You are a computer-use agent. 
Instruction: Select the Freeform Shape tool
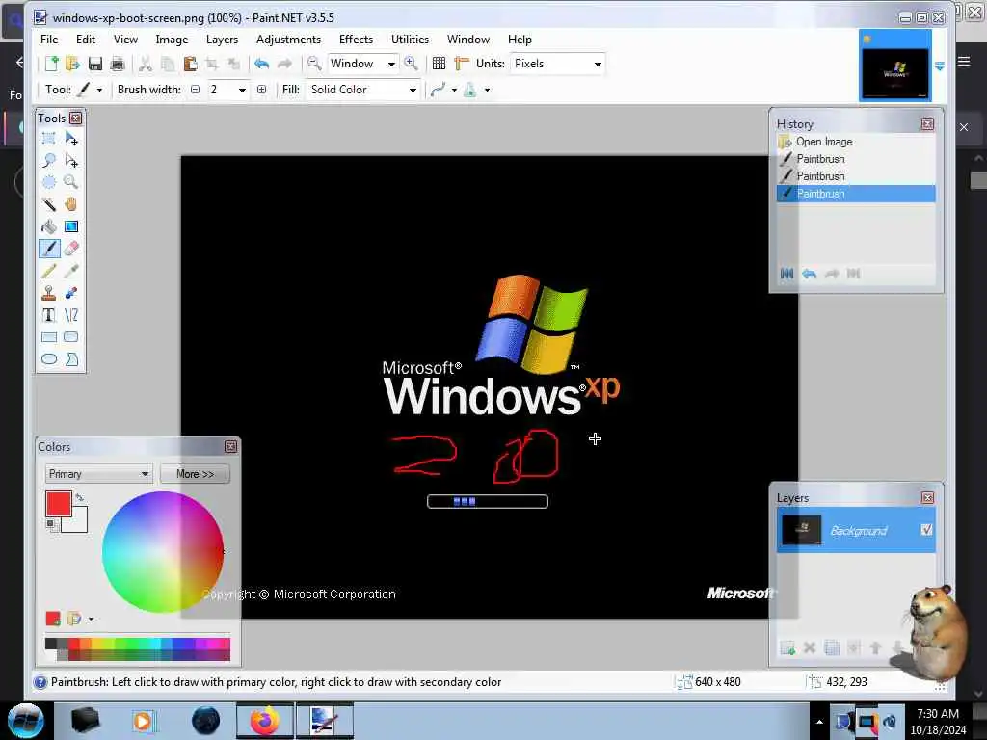pyautogui.click(x=71, y=359)
